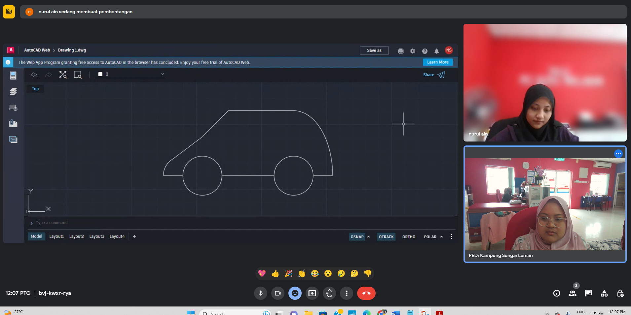Open the meeting chat panel
The width and height of the screenshot is (631, 315).
click(588, 293)
